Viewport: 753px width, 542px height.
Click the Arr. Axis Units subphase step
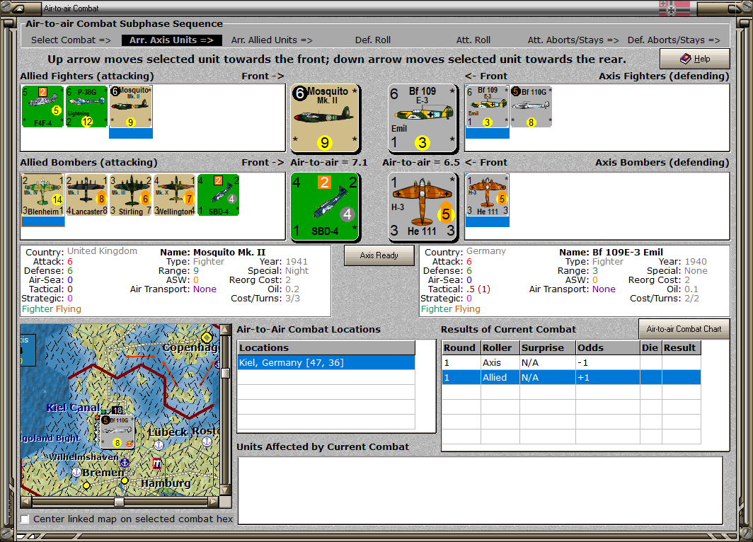point(171,40)
